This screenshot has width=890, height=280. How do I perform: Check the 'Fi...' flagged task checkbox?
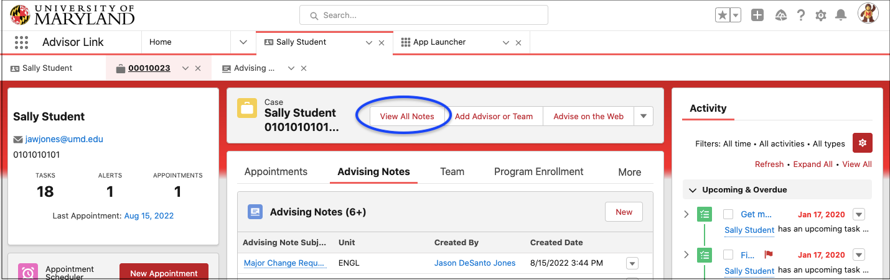pos(728,255)
